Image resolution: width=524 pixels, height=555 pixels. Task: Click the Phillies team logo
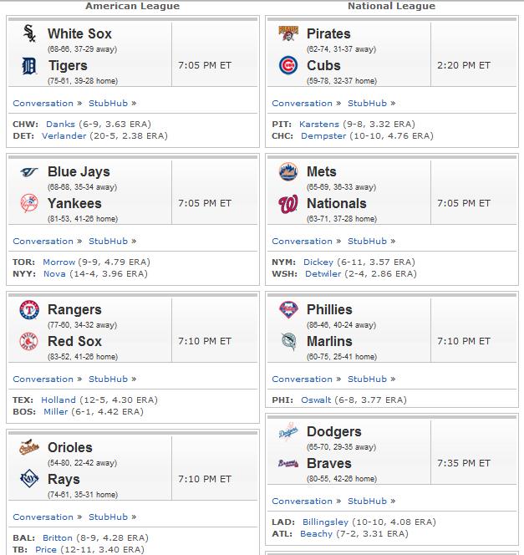288,310
